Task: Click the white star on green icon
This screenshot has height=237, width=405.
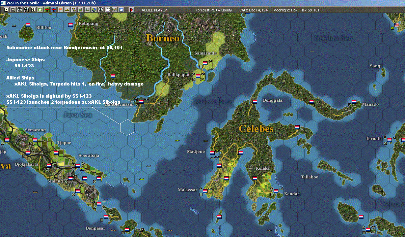Action: [40, 10]
